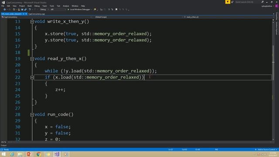Open the Output panel tab
The width and height of the screenshot is (279, 157).
[x=3, y=145]
